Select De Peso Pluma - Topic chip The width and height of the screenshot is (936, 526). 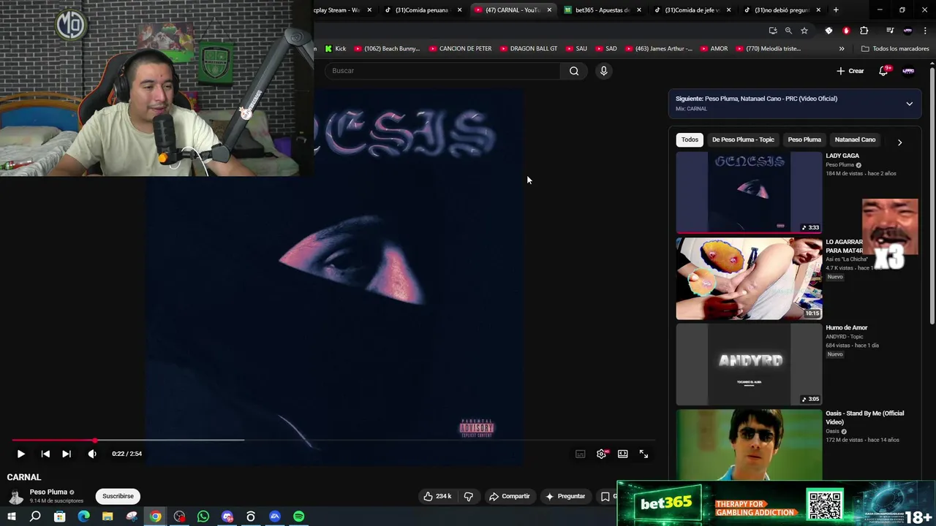743,140
